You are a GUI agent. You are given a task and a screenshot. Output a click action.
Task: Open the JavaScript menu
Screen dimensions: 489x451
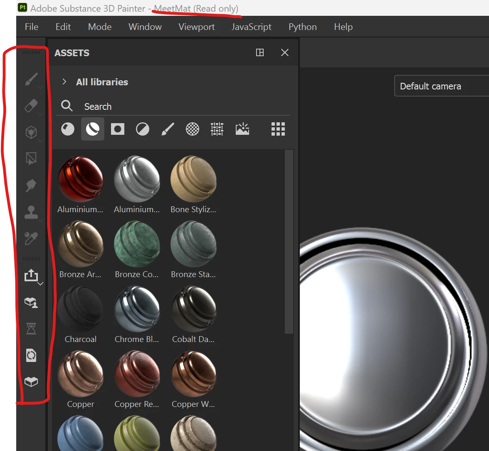(x=251, y=27)
